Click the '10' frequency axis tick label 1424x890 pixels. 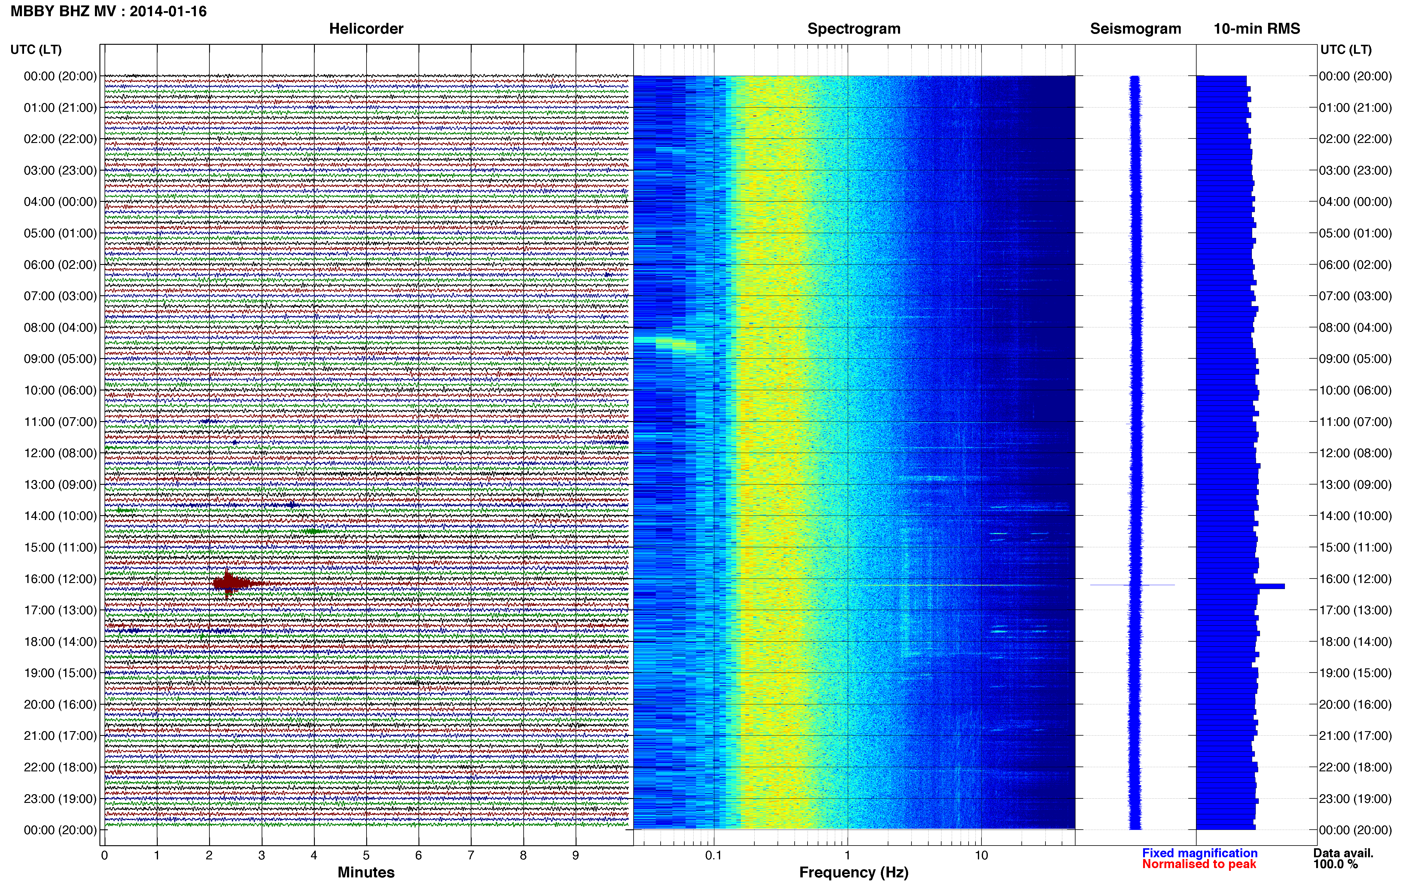point(981,856)
